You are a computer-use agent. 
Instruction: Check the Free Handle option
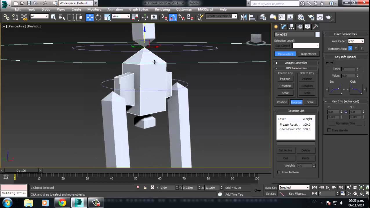click(x=329, y=130)
